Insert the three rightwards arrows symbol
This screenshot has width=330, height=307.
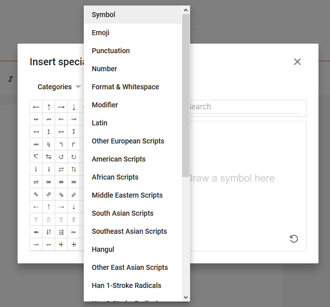(61, 232)
